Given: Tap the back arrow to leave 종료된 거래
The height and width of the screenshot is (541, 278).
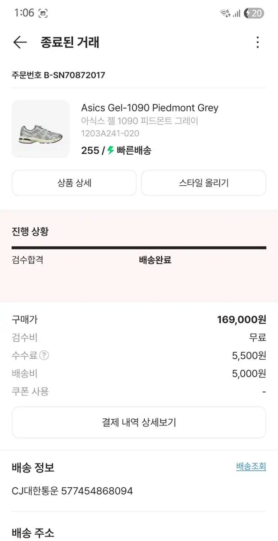Looking at the screenshot, I should 20,42.
